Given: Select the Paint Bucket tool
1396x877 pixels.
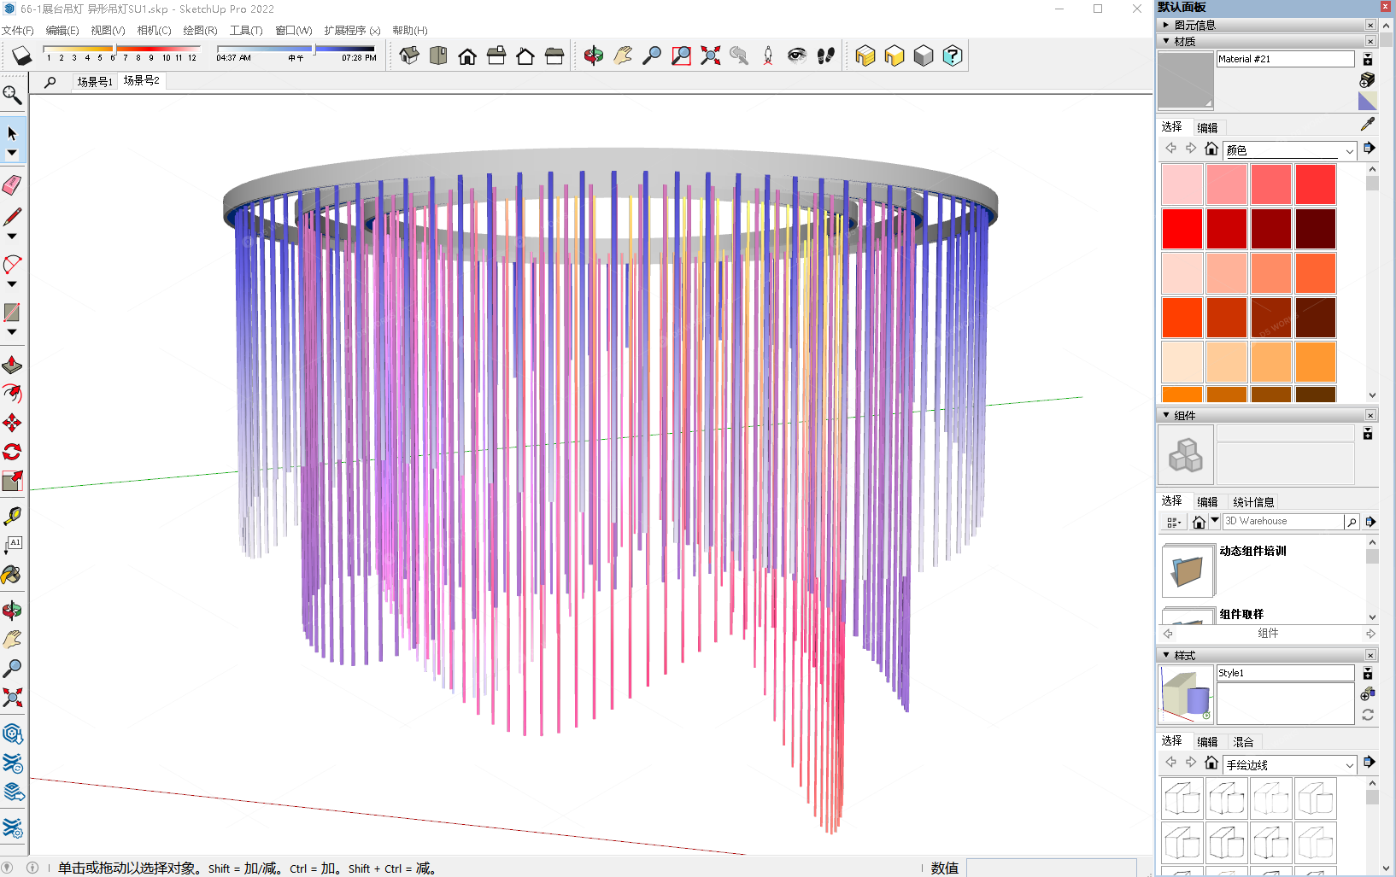Looking at the screenshot, I should pos(12,575).
